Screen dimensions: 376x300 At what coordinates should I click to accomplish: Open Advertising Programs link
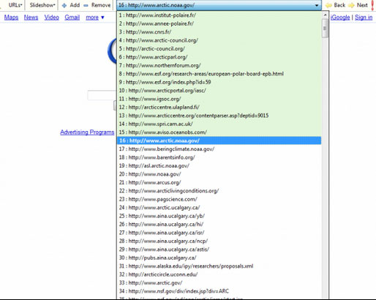[x=87, y=132]
